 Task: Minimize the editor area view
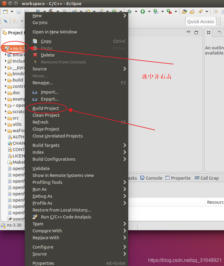(x=188, y=32)
